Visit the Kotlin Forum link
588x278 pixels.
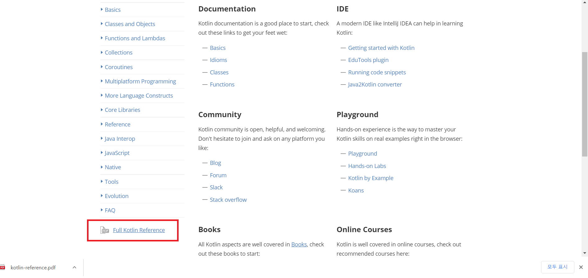218,175
